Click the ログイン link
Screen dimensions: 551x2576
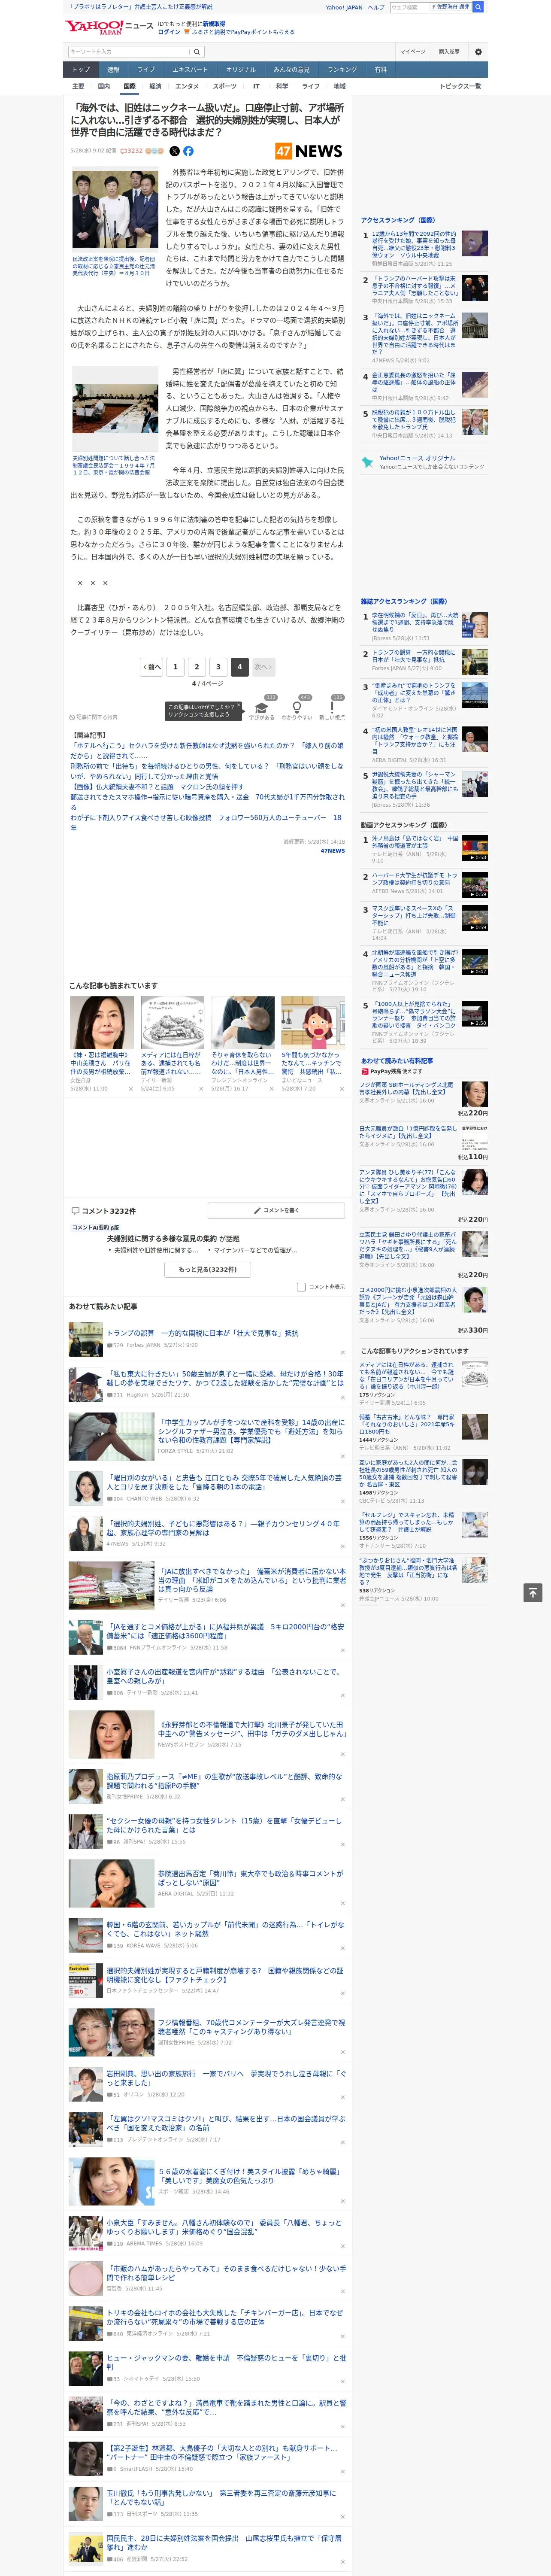(169, 32)
